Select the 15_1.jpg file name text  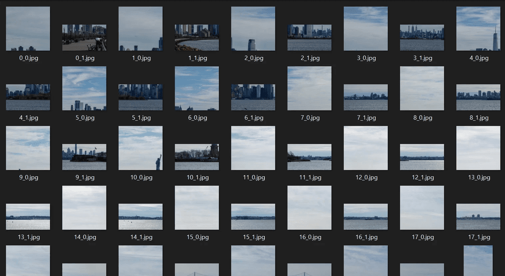[254, 237]
